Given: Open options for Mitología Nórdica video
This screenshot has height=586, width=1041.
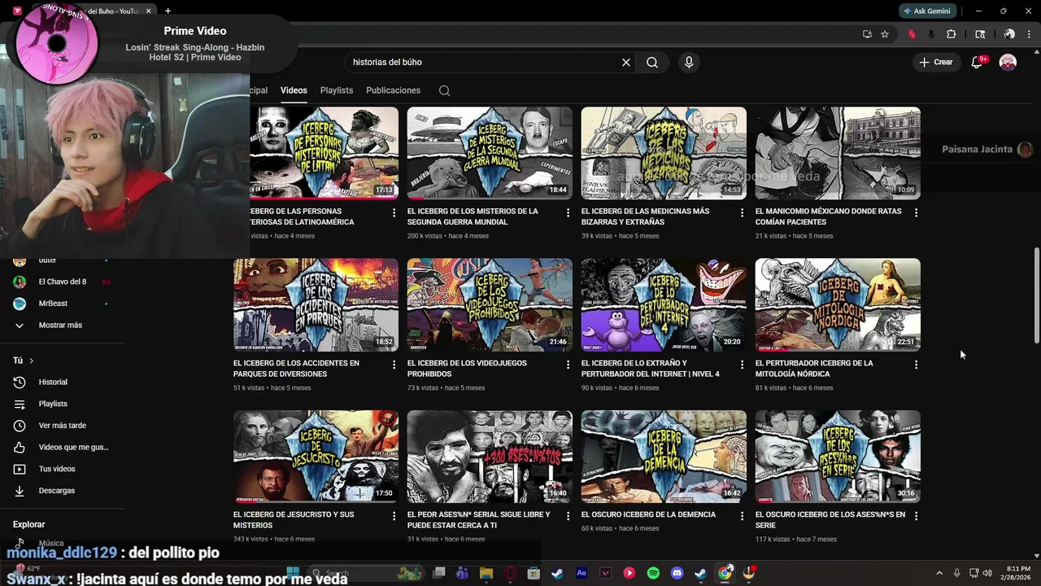Looking at the screenshot, I should point(916,365).
